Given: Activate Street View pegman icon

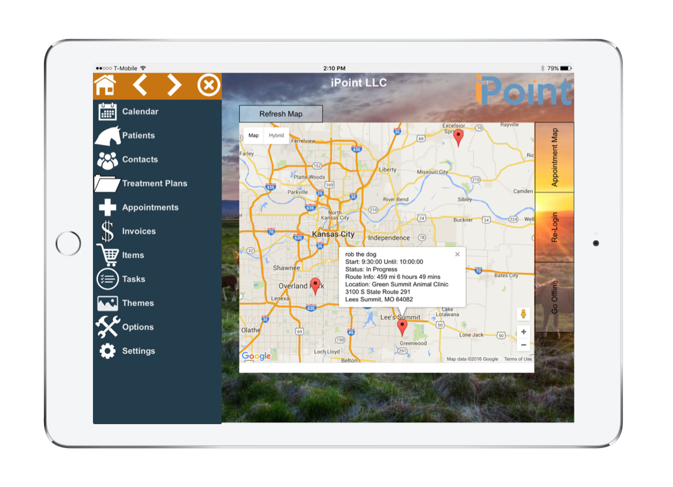Looking at the screenshot, I should pos(523,314).
